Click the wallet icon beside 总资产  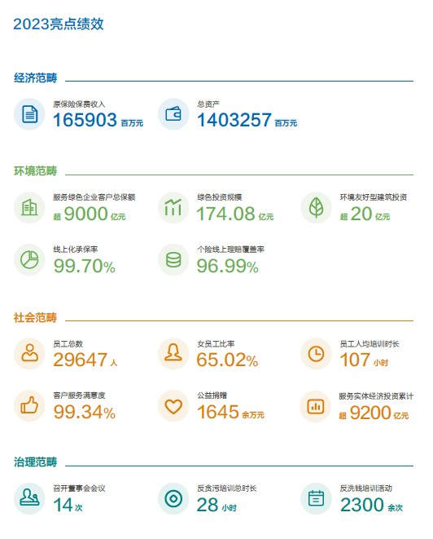(x=173, y=114)
